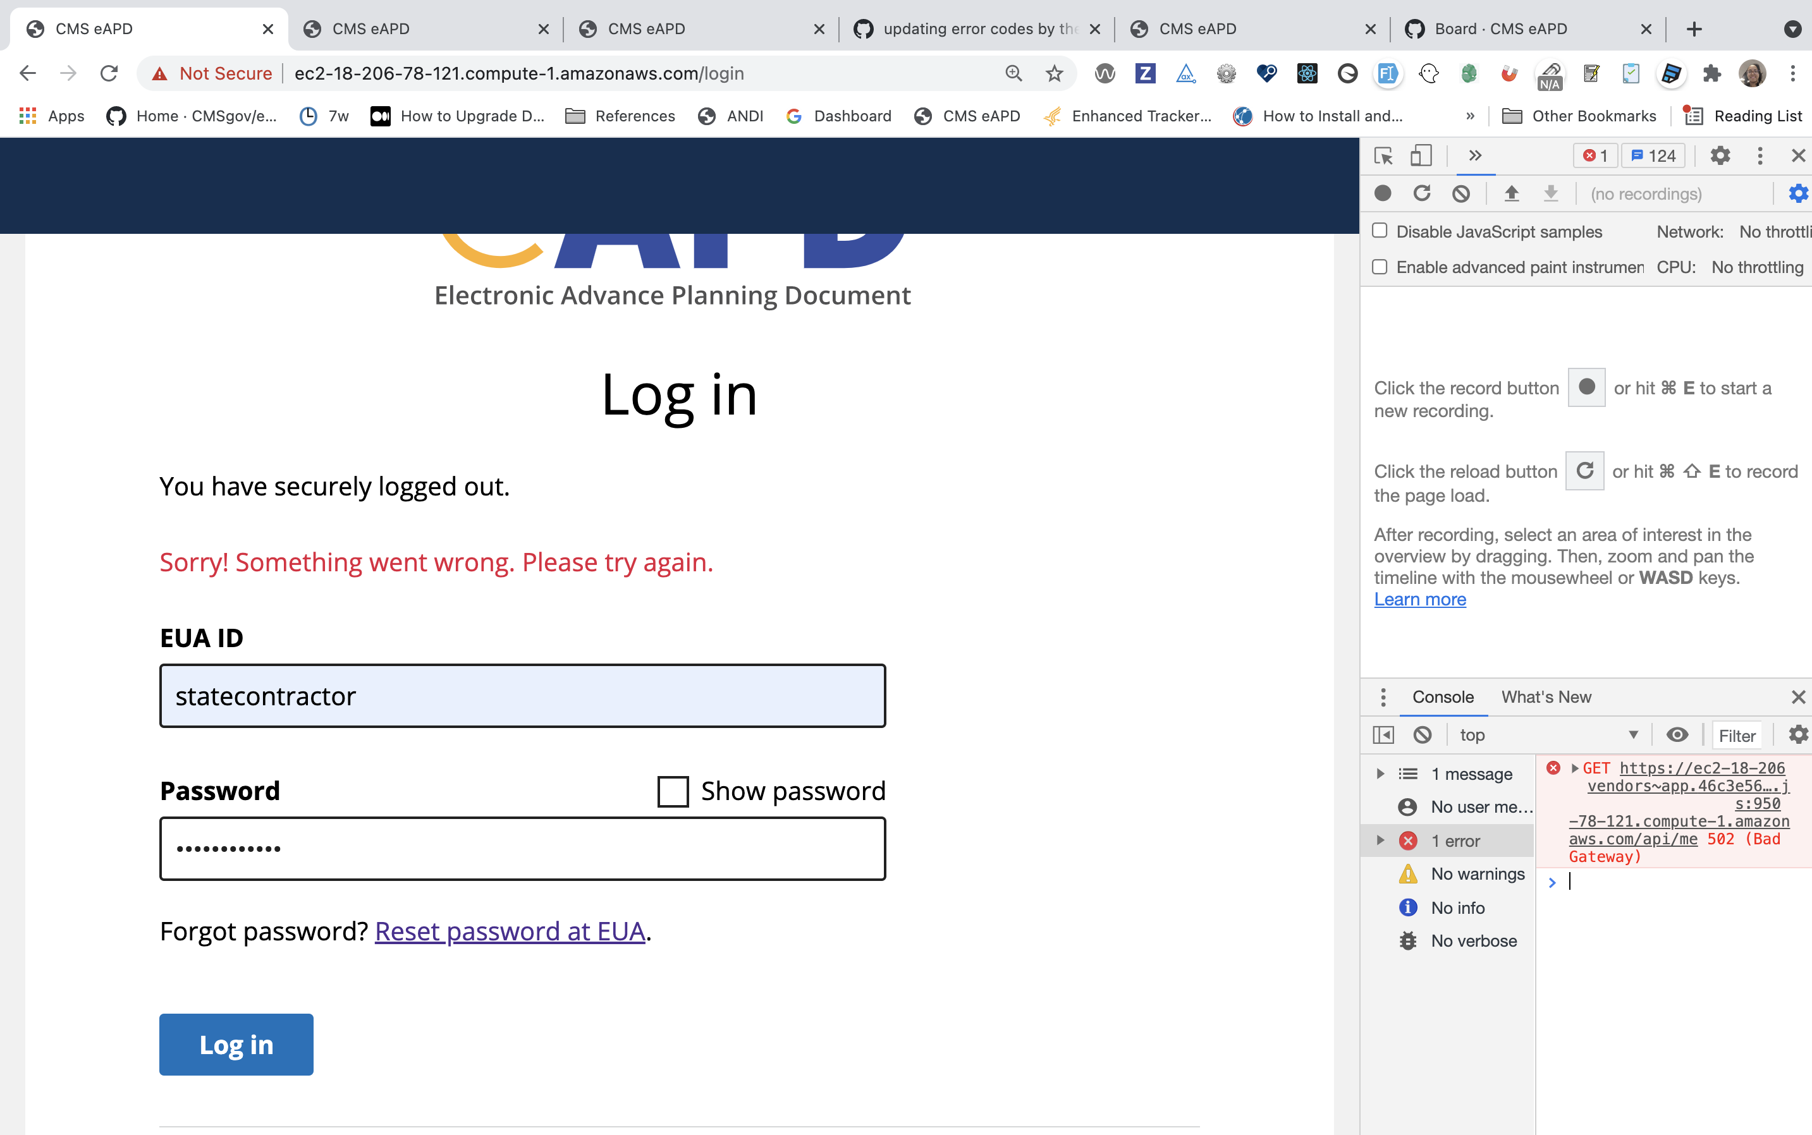This screenshot has height=1135, width=1812.
Task: Select No info in console sidebar
Action: pyautogui.click(x=1442, y=907)
